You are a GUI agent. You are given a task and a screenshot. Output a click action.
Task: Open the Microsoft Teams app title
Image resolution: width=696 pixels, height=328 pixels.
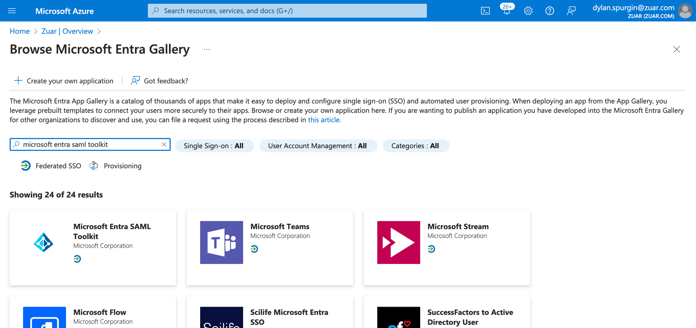[x=280, y=227]
